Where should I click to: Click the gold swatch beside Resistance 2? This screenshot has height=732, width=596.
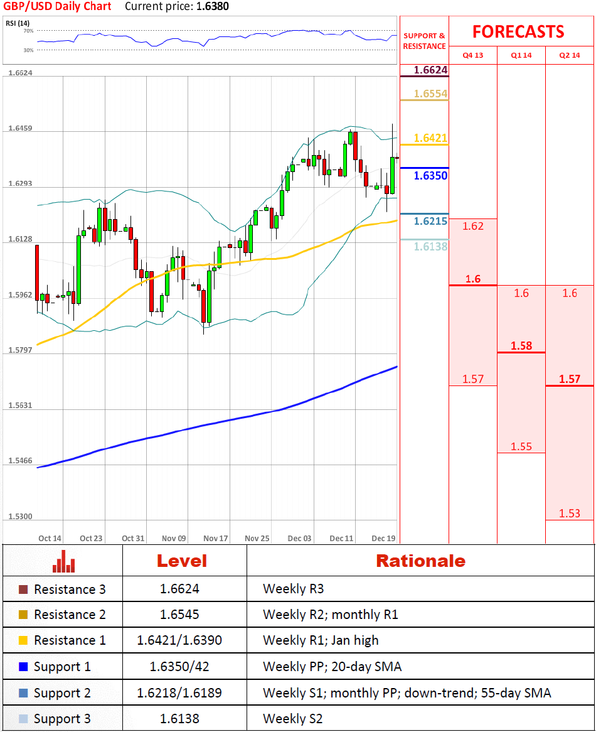point(23,615)
